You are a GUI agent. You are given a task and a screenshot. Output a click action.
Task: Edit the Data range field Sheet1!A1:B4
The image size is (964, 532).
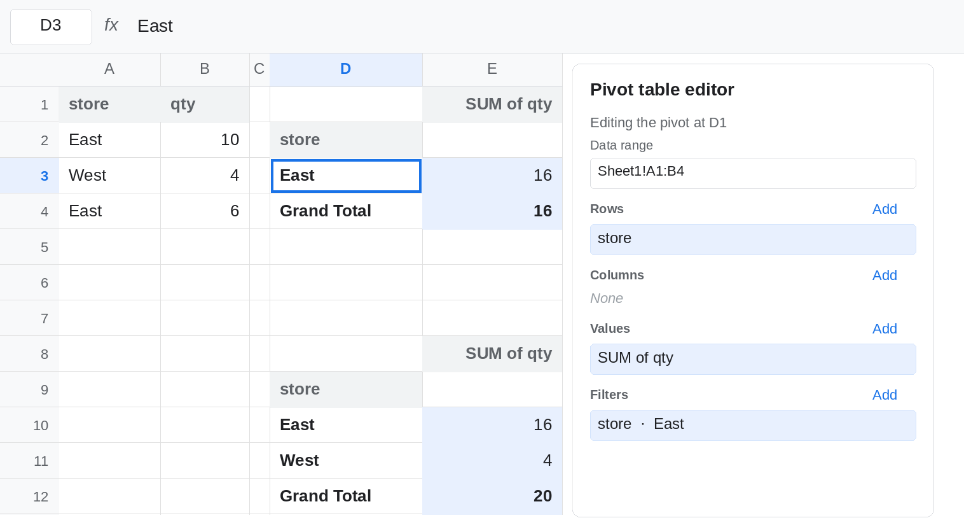click(753, 173)
